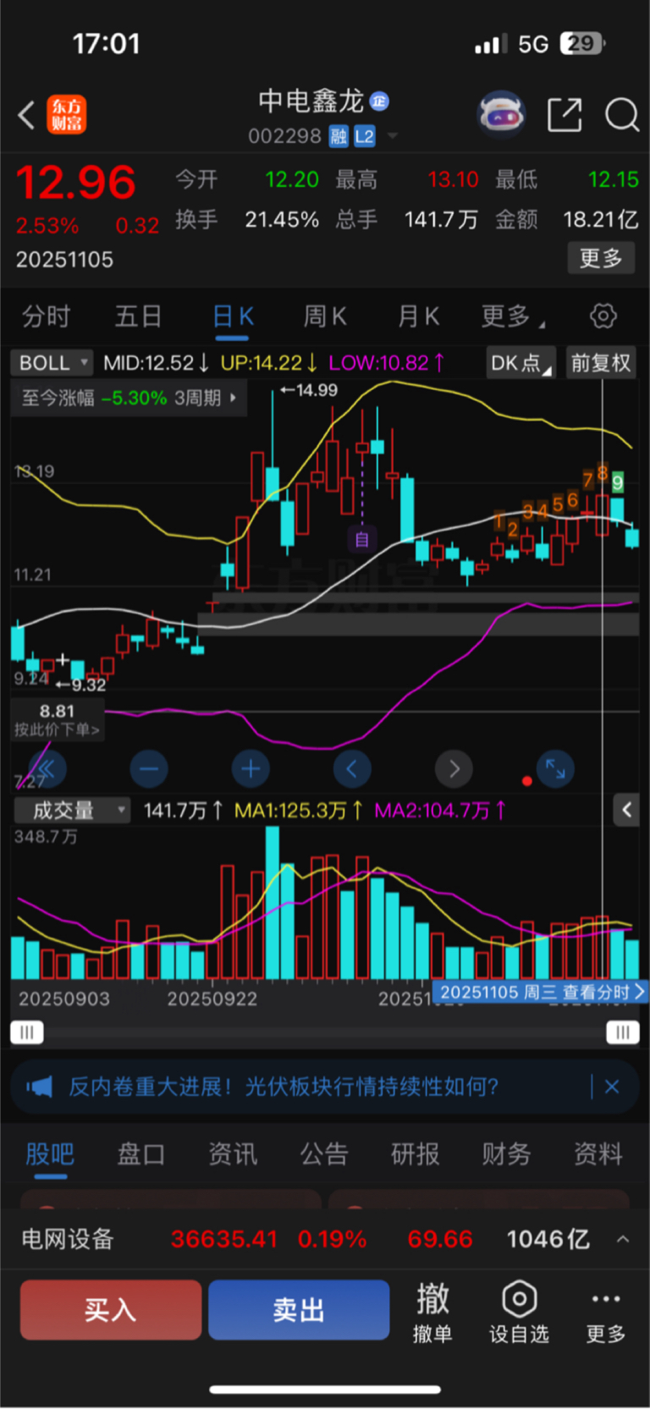This screenshot has height=1409, width=650.
Task: Open 查看分时 for 20251105
Action: coord(540,992)
